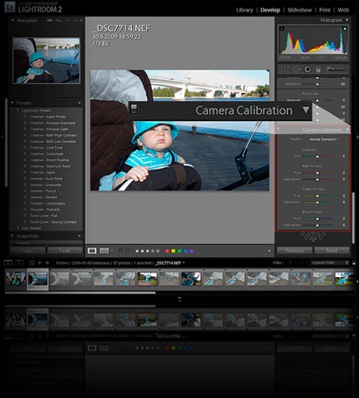Image resolution: width=359 pixels, height=398 pixels.
Task: Collapse the Camera Calibration panel header
Action: [x=347, y=129]
